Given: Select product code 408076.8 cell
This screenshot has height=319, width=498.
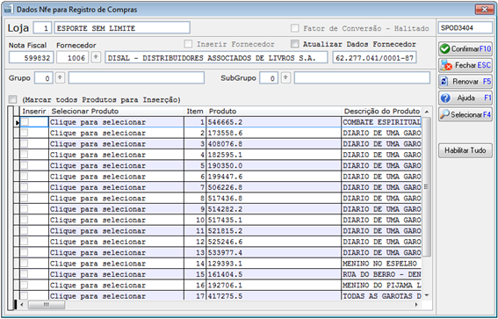Looking at the screenshot, I should tap(274, 144).
